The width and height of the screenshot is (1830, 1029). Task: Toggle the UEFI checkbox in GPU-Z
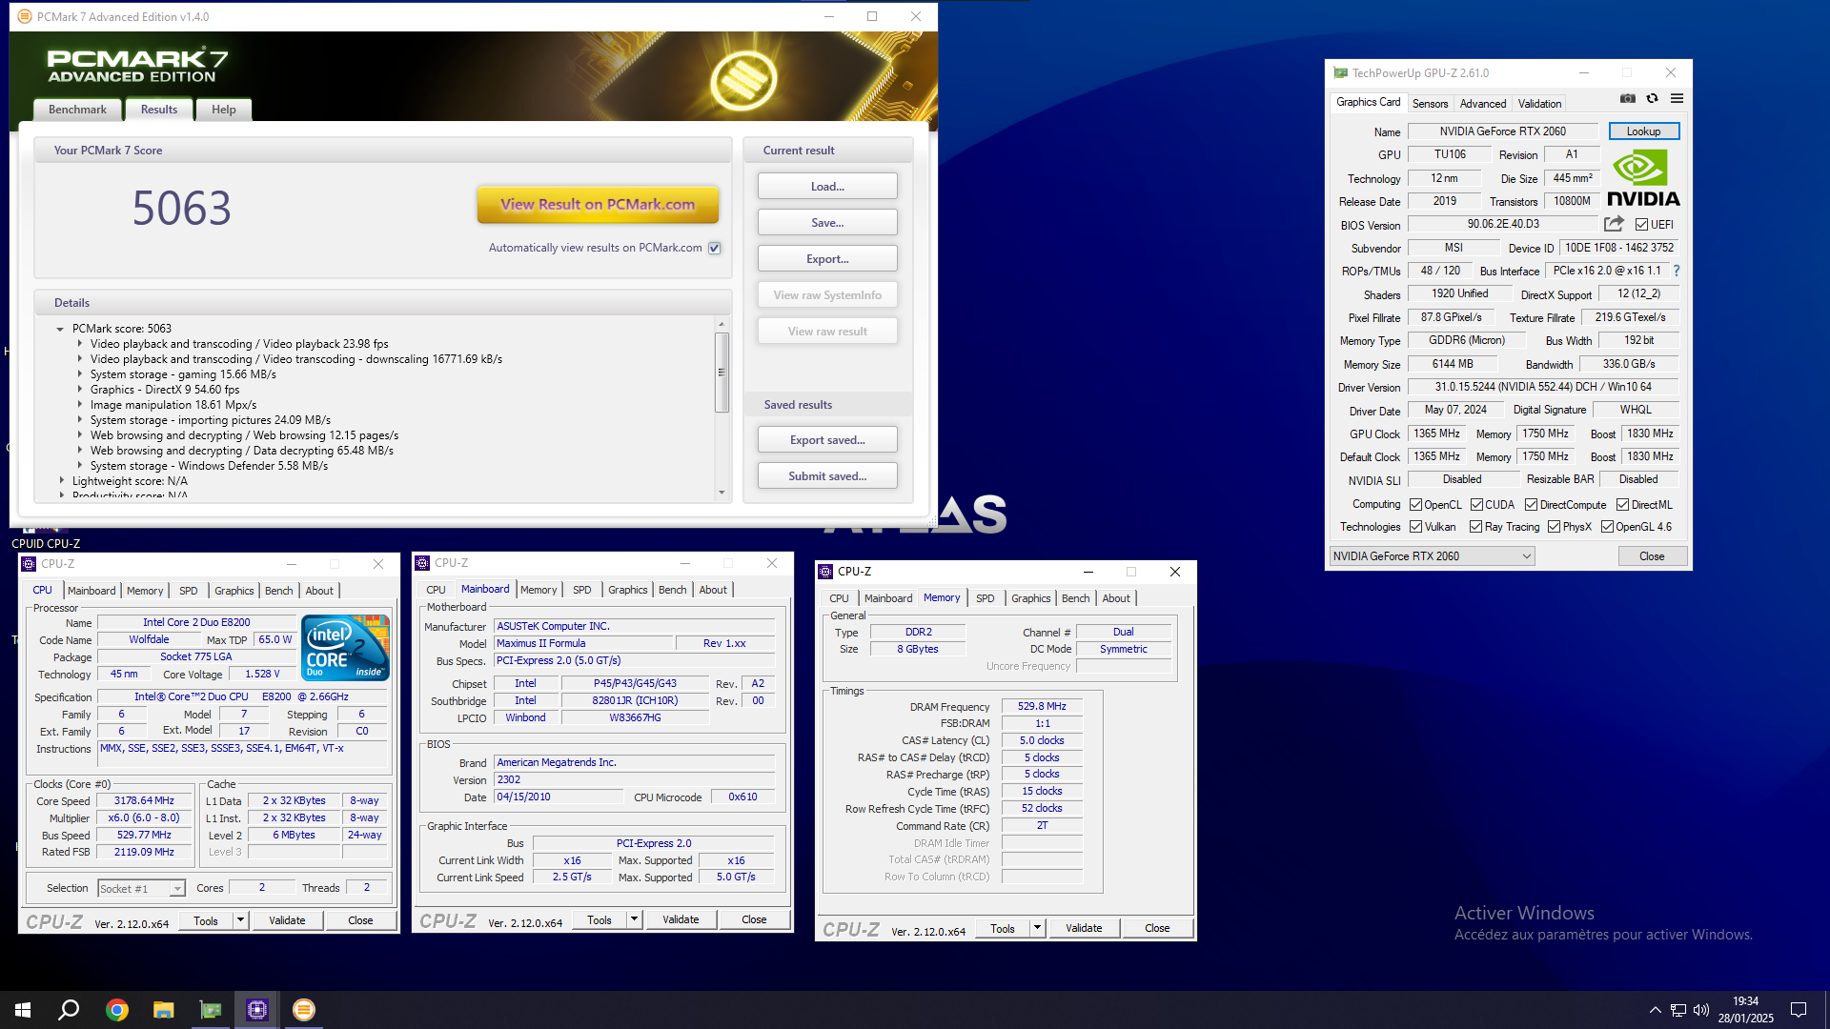click(x=1641, y=225)
